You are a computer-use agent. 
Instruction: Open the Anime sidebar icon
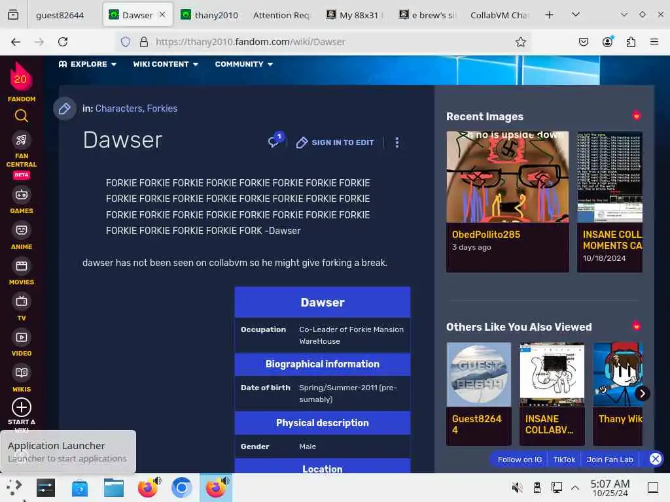click(22, 231)
